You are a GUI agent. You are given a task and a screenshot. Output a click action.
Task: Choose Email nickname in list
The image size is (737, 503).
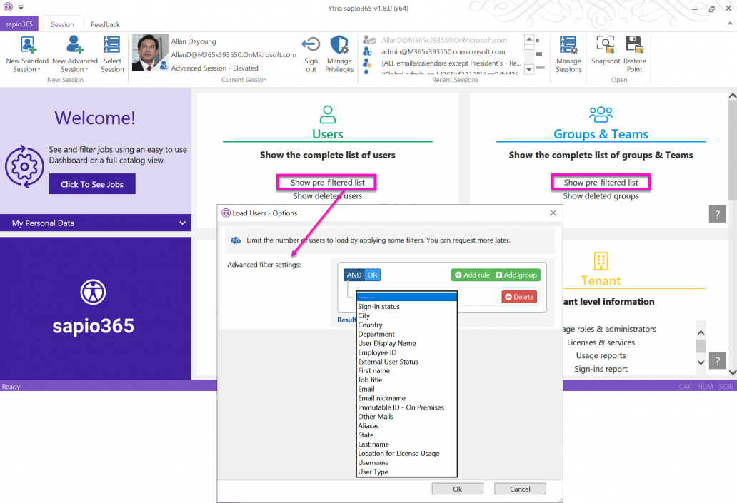point(406,398)
